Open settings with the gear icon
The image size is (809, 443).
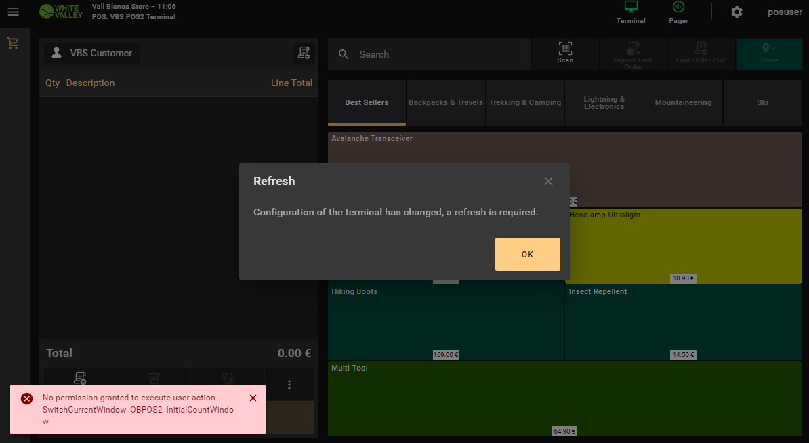click(737, 12)
